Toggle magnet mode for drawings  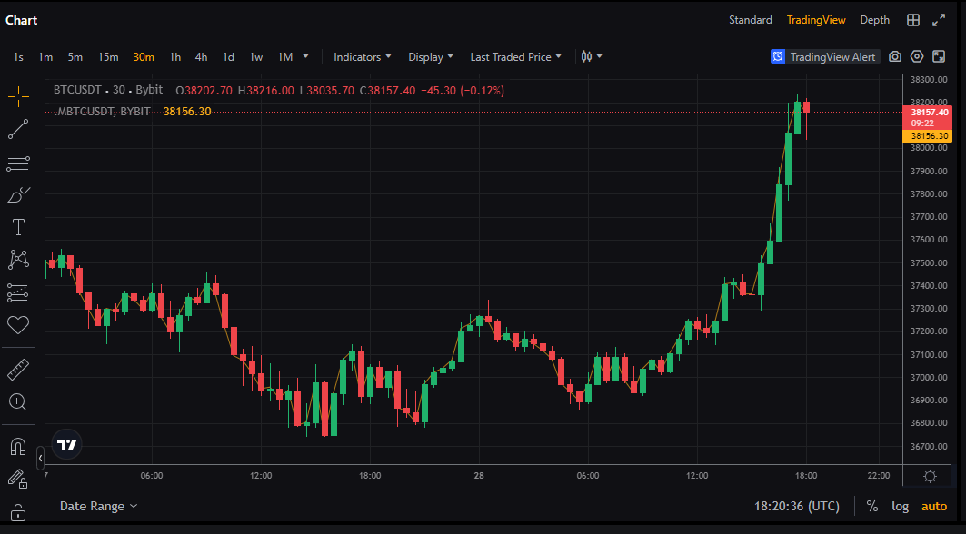point(18,447)
